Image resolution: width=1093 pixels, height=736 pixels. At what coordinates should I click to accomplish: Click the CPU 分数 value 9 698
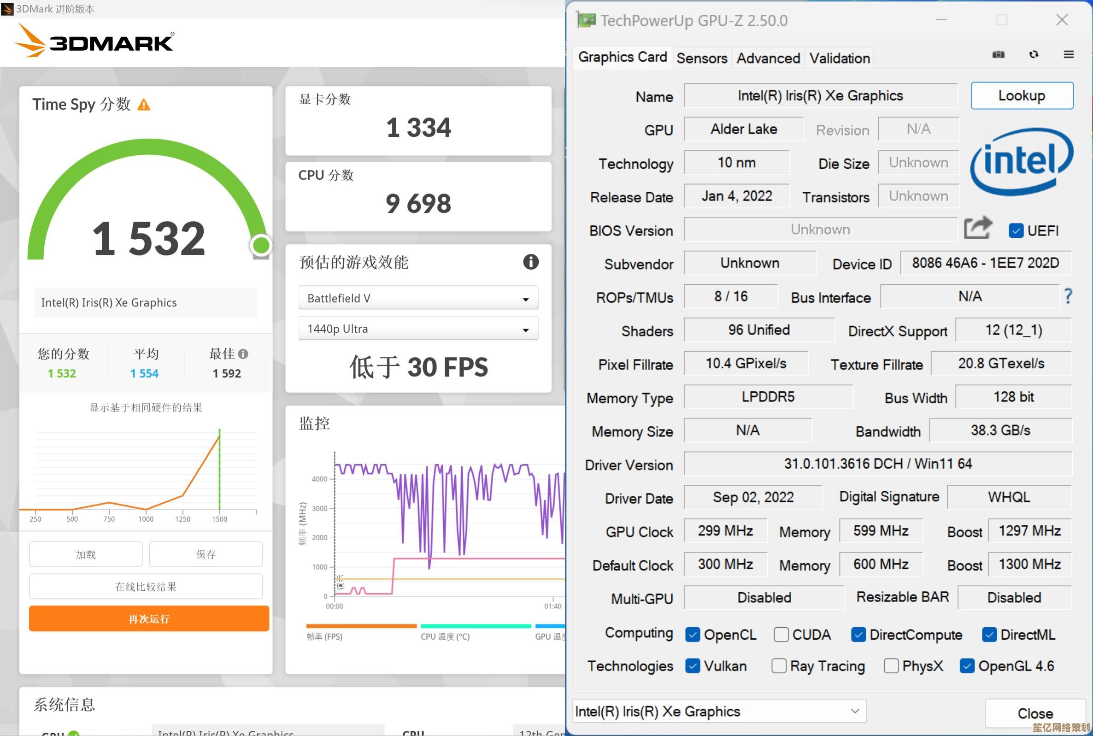tap(418, 204)
